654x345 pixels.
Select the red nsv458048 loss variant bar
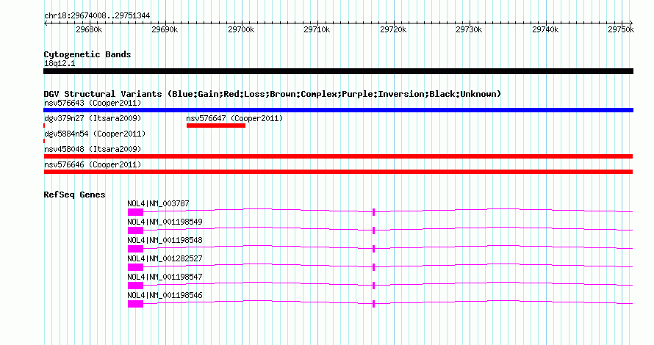click(x=338, y=156)
